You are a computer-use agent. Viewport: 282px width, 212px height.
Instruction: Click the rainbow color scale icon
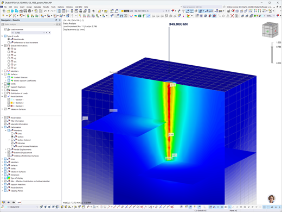[x=189, y=16]
